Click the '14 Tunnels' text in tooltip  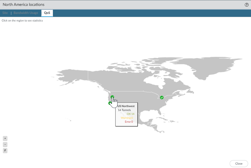[x=124, y=110]
